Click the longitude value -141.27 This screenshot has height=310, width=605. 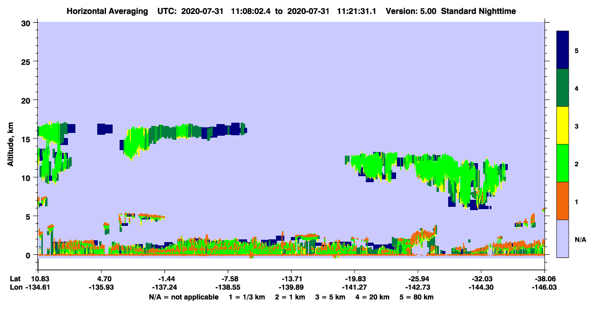[354, 288]
